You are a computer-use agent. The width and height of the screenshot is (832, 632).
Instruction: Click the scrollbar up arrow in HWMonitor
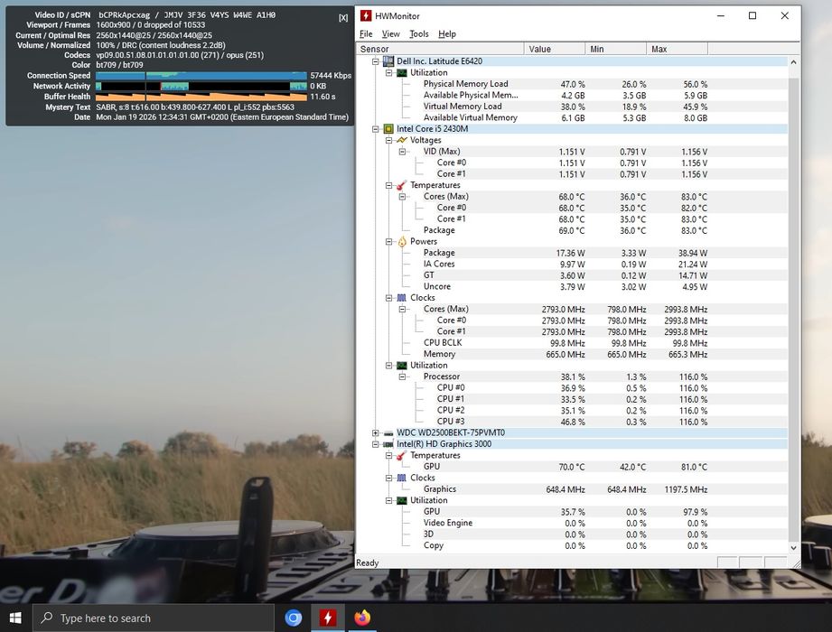(793, 62)
